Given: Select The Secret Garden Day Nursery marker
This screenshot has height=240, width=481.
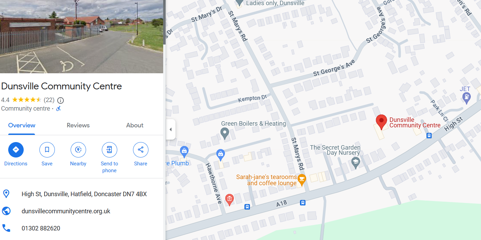Looking at the screenshot, I should click(356, 163).
